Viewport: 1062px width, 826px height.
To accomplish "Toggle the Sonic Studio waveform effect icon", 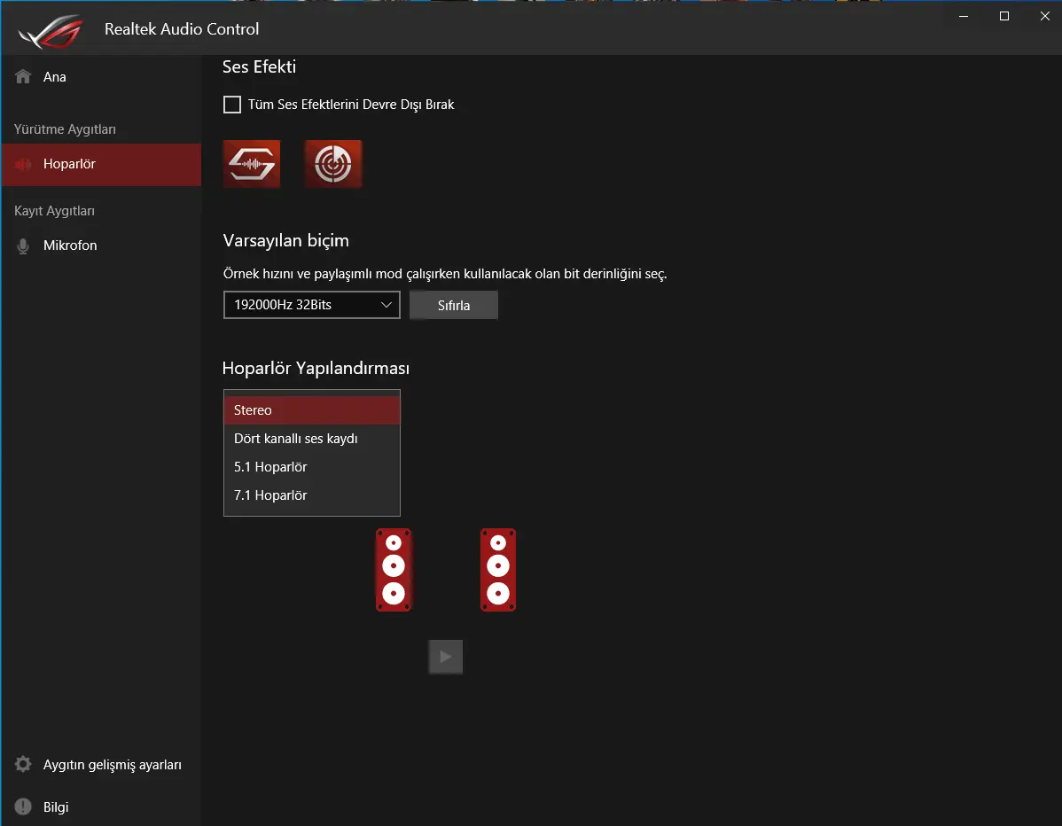I will pos(252,164).
